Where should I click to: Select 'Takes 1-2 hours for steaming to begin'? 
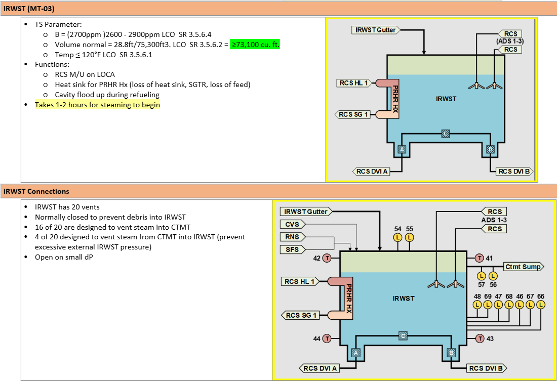97,105
